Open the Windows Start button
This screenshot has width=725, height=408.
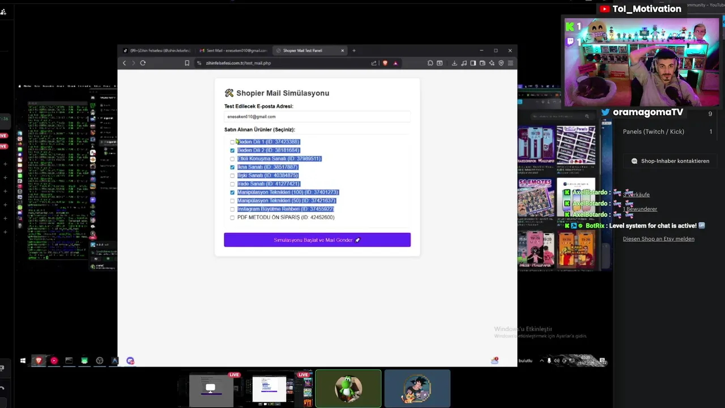pyautogui.click(x=23, y=360)
